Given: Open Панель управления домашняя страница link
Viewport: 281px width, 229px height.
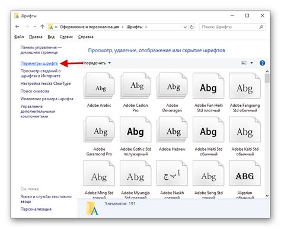Looking at the screenshot, I should [x=41, y=50].
